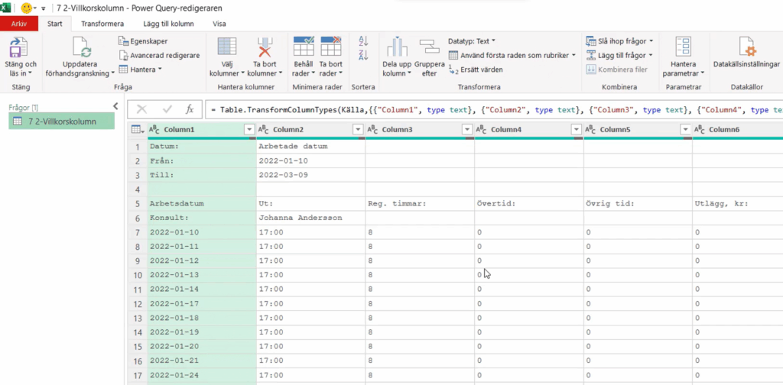The image size is (783, 385).
Task: Open the Lägg till kolumn tab
Action: [x=167, y=24]
